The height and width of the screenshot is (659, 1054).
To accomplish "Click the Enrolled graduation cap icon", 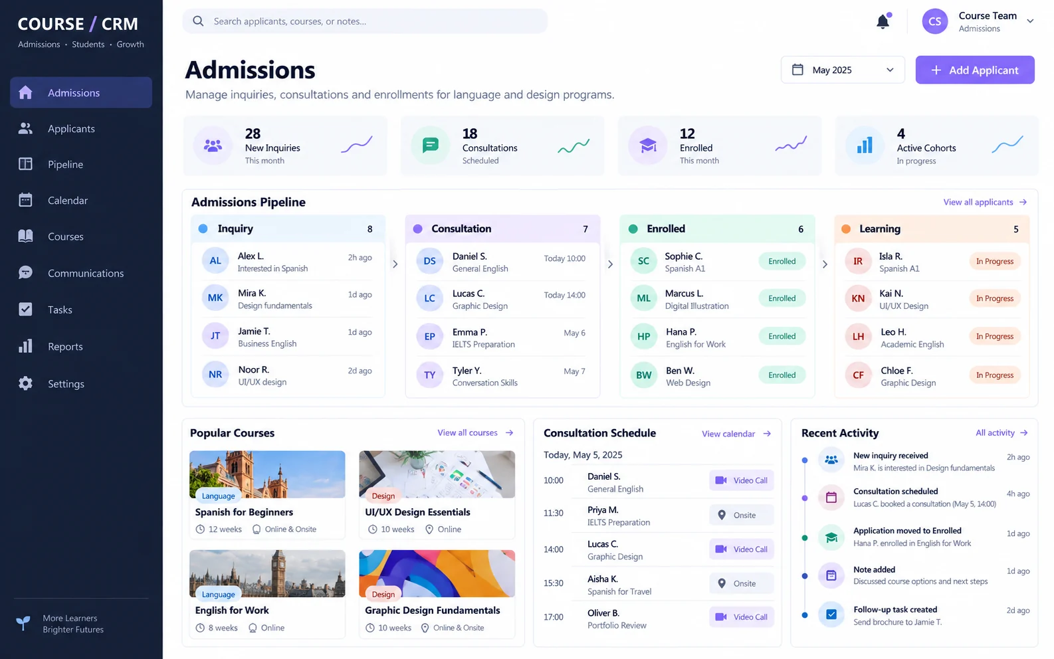I will pos(648,145).
